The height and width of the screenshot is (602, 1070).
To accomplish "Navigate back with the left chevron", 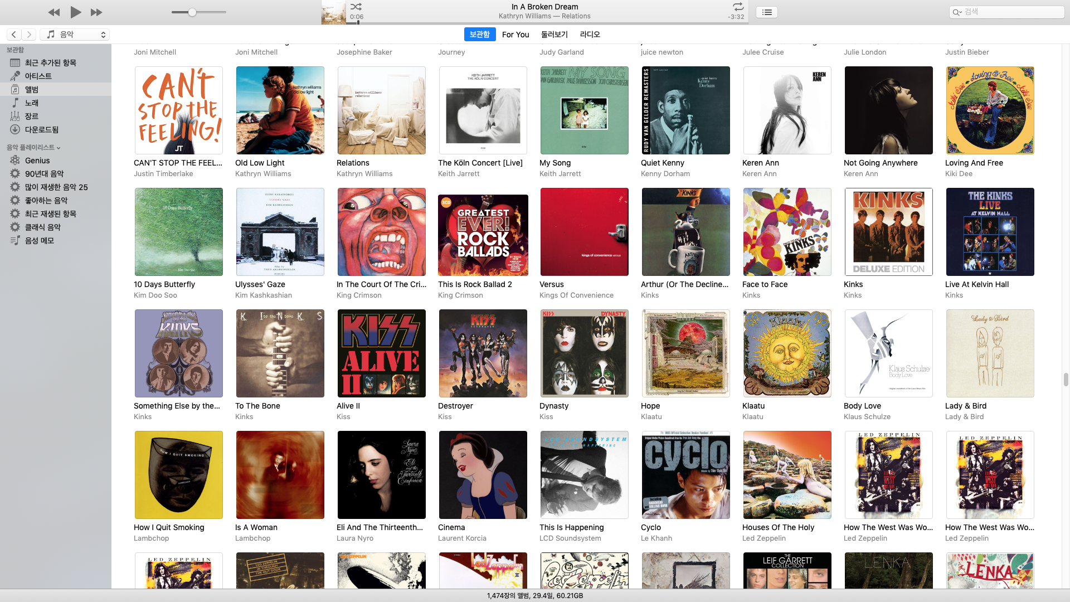I will coord(14,35).
